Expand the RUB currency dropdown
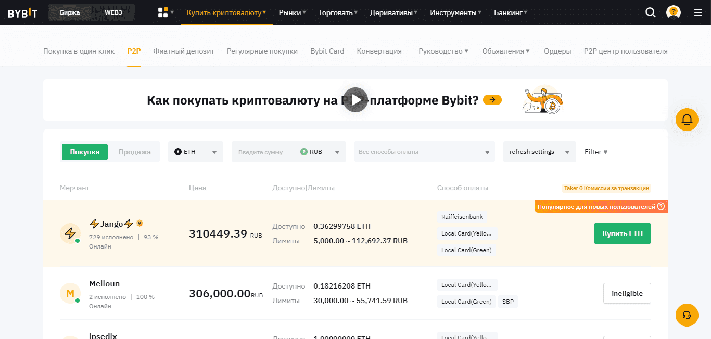 (x=320, y=152)
